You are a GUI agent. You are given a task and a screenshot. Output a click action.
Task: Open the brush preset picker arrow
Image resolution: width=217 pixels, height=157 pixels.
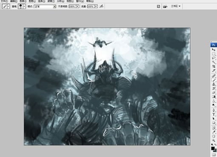(x=24, y=6)
